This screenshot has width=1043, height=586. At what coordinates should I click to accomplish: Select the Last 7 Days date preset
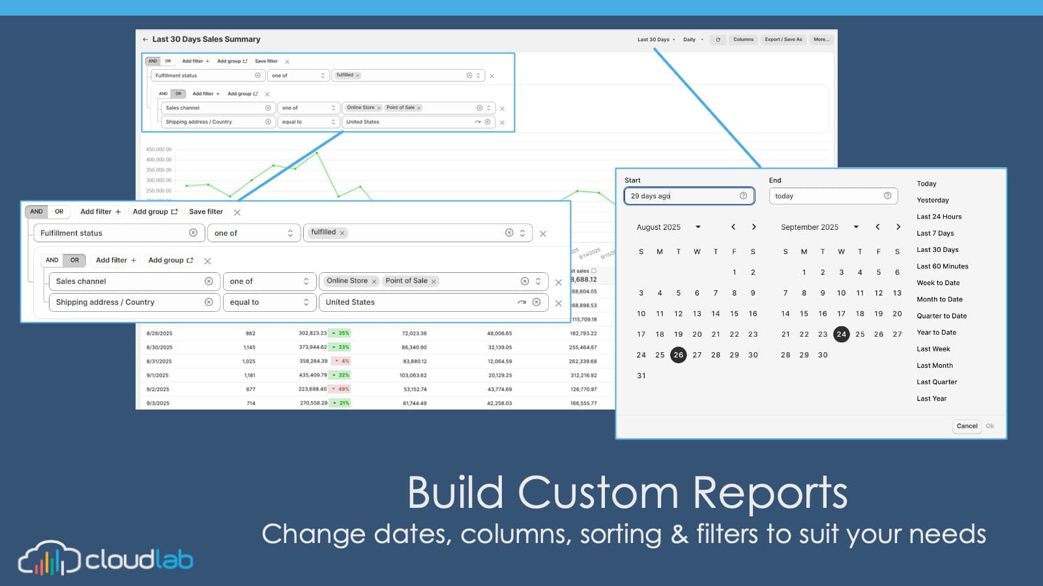tap(935, 232)
